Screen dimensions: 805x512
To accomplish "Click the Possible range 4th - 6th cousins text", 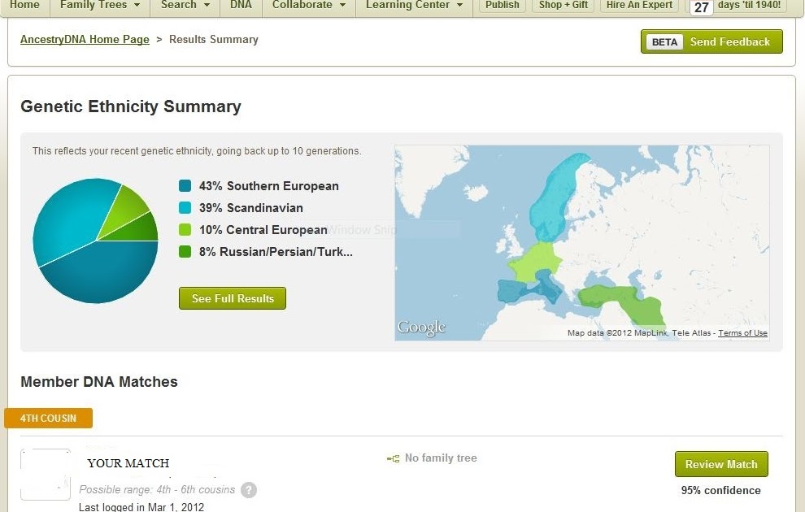I will click(x=157, y=489).
